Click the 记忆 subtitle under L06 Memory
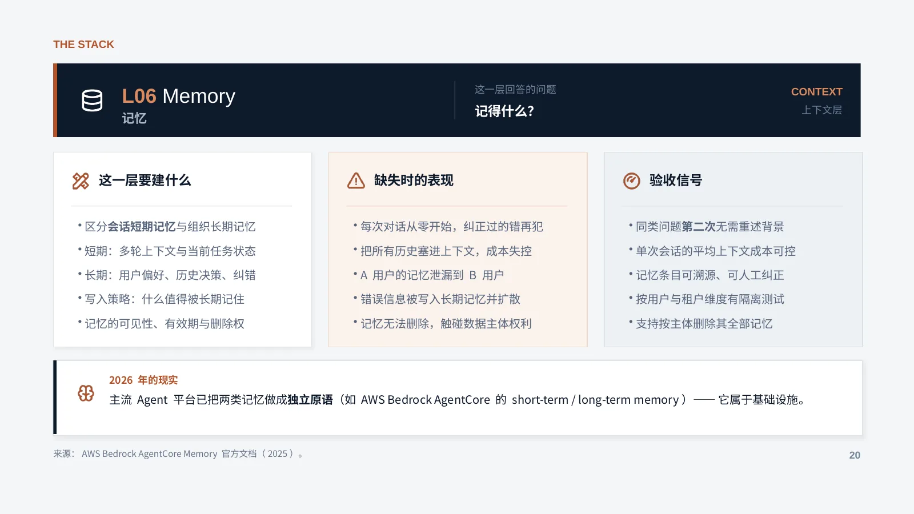 click(x=134, y=118)
